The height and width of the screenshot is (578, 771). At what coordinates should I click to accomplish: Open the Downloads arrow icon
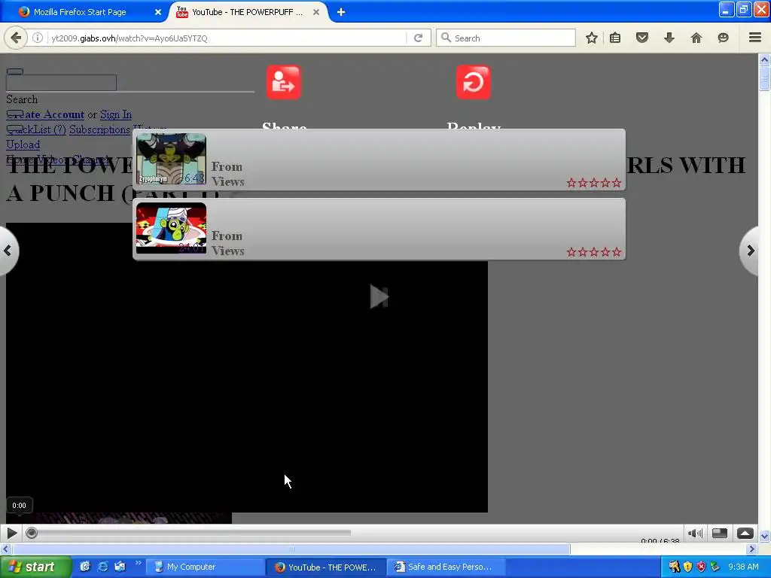click(669, 38)
